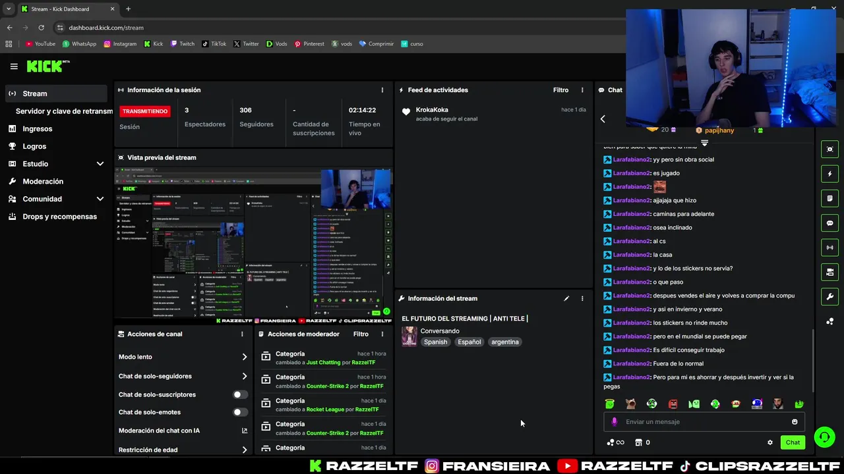Insert the angry red face emote
The width and height of the screenshot is (844, 474).
click(673, 404)
